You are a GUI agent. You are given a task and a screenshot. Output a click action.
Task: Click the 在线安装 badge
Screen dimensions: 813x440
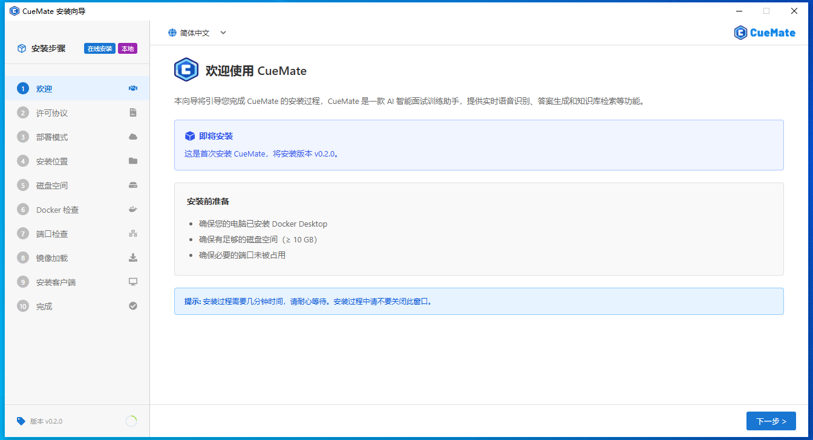100,48
